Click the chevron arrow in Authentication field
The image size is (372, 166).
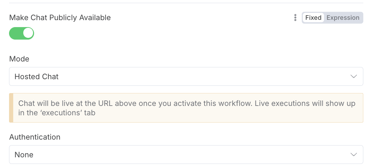[354, 155]
